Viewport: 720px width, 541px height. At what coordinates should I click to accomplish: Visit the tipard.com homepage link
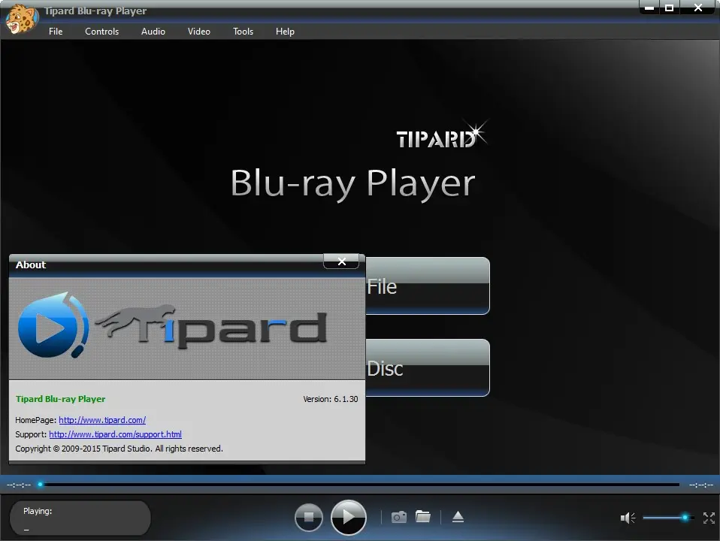click(x=102, y=420)
